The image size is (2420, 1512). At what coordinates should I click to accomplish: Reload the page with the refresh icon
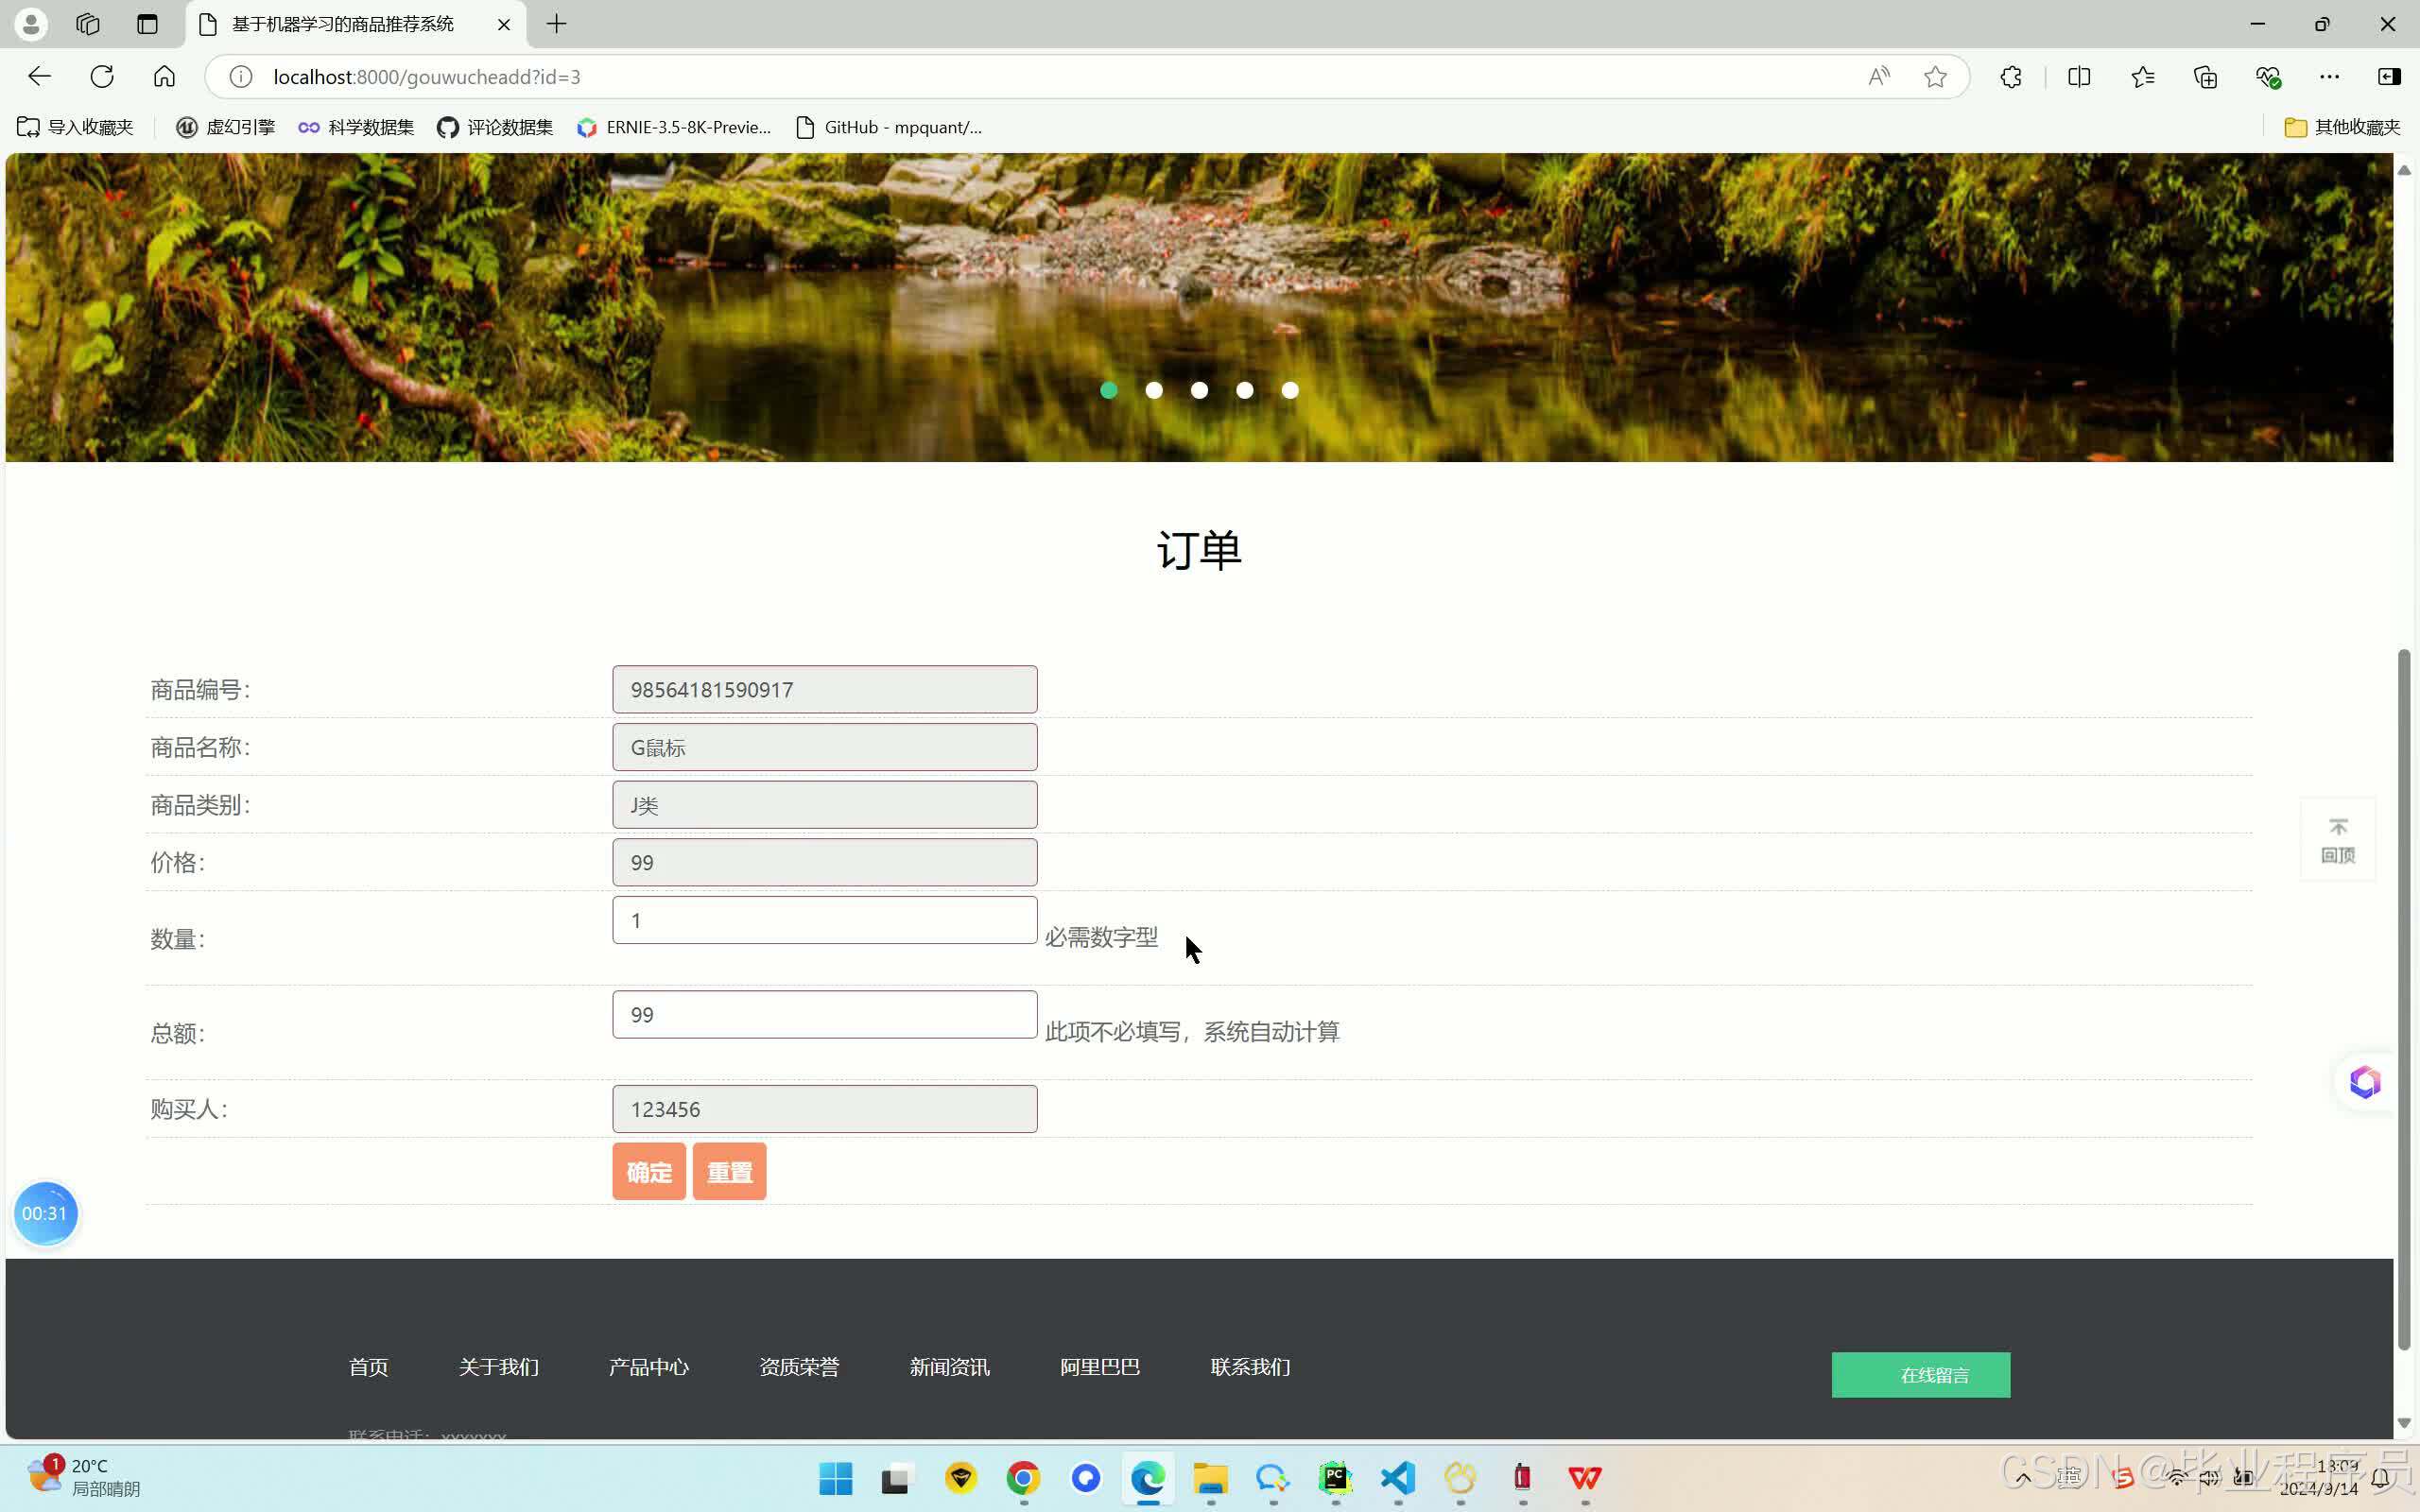point(102,77)
